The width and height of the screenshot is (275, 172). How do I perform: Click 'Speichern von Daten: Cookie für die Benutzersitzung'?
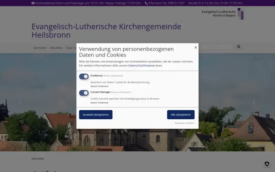point(120,82)
